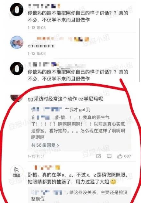This screenshot has width=141, height=203.
Task: Open the comment reply bubble icon
Action: click(x=109, y=156)
